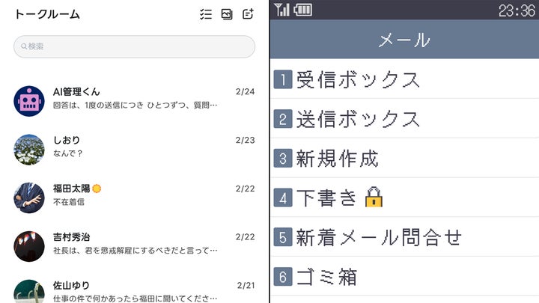Click the 2/24 date on AI管理くん row
Screen dimensions: 539x303
[x=245, y=92]
